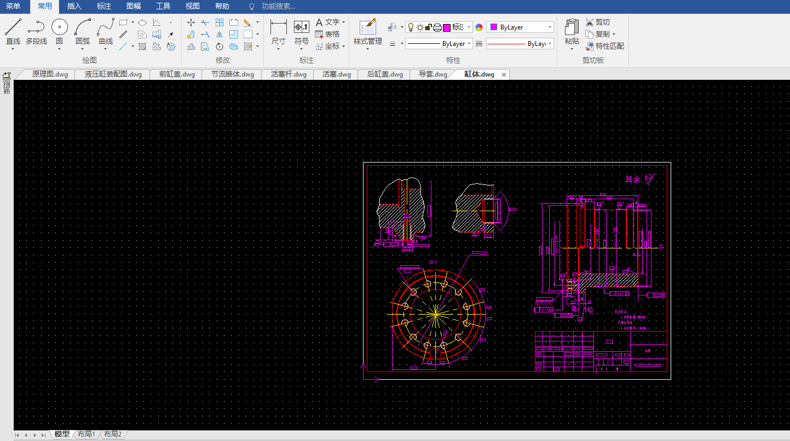Toggle the layer freeze sun icon
790x441 pixels.
click(x=419, y=27)
